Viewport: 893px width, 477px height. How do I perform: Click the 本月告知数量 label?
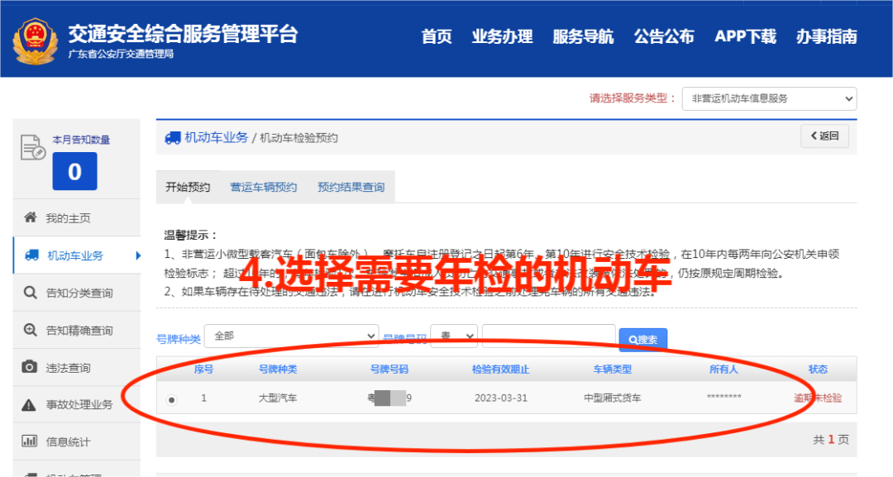click(81, 140)
